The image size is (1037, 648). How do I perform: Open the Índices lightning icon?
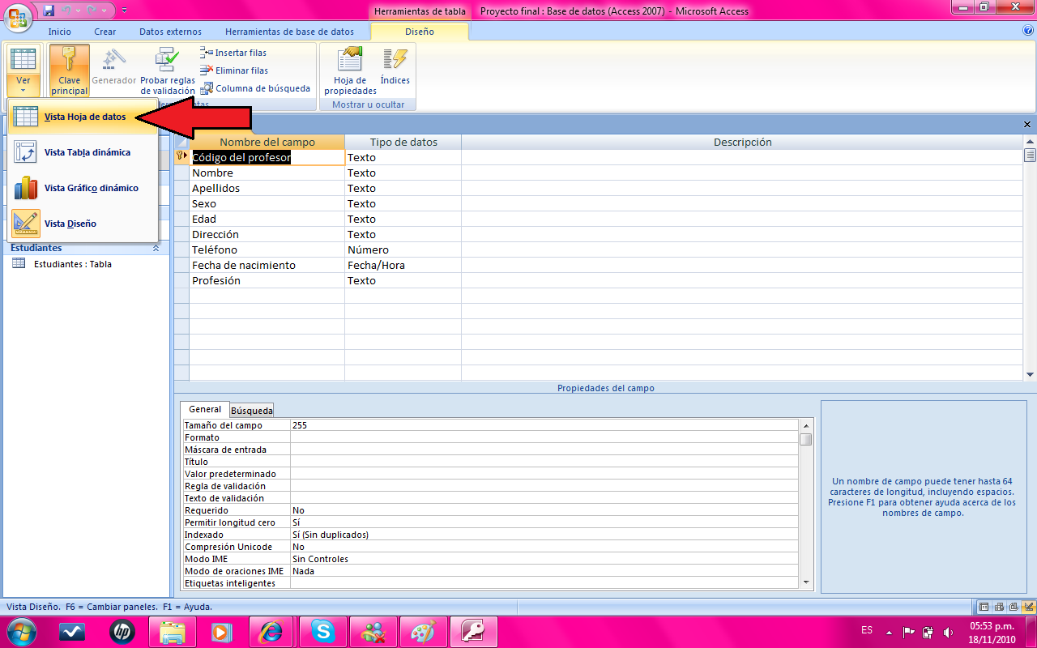[395, 59]
